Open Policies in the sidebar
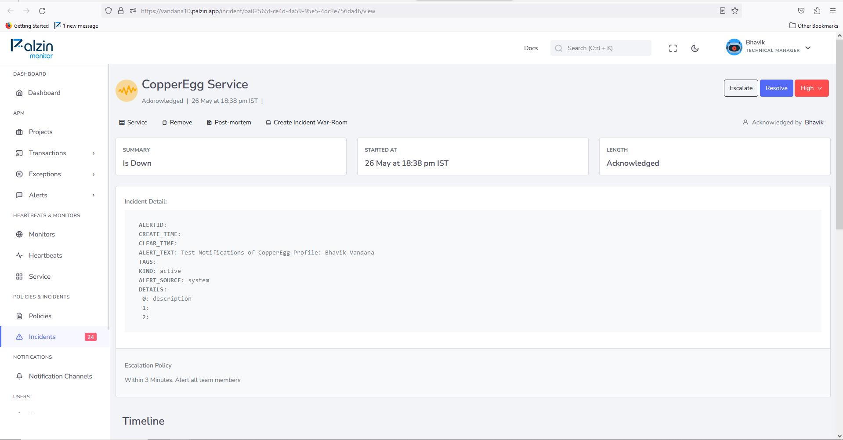 [54, 316]
